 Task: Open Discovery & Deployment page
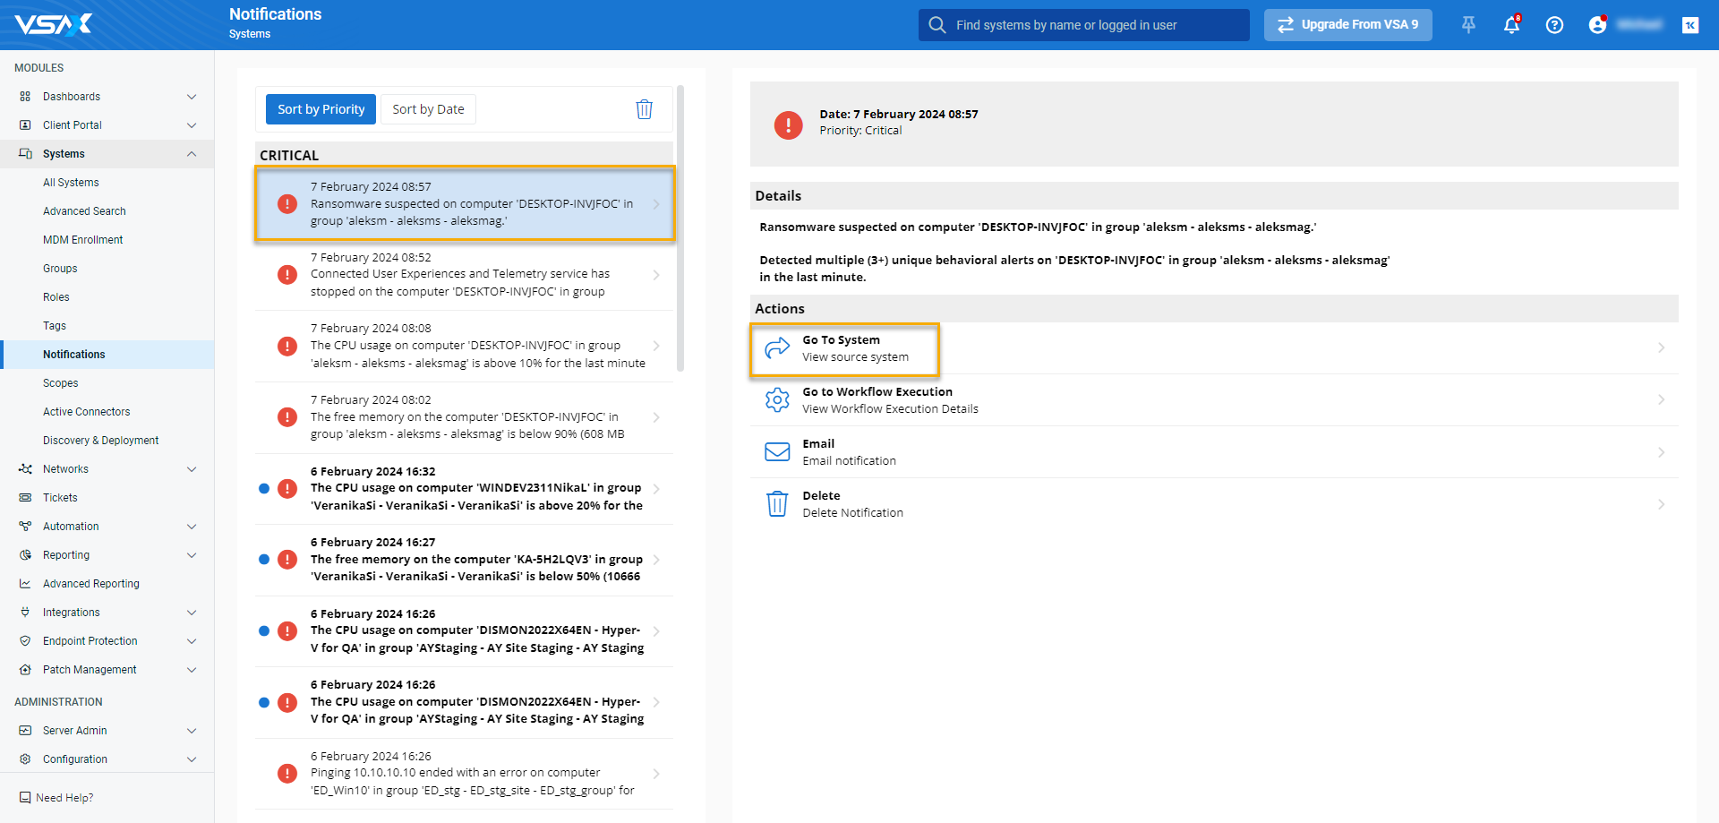point(100,441)
